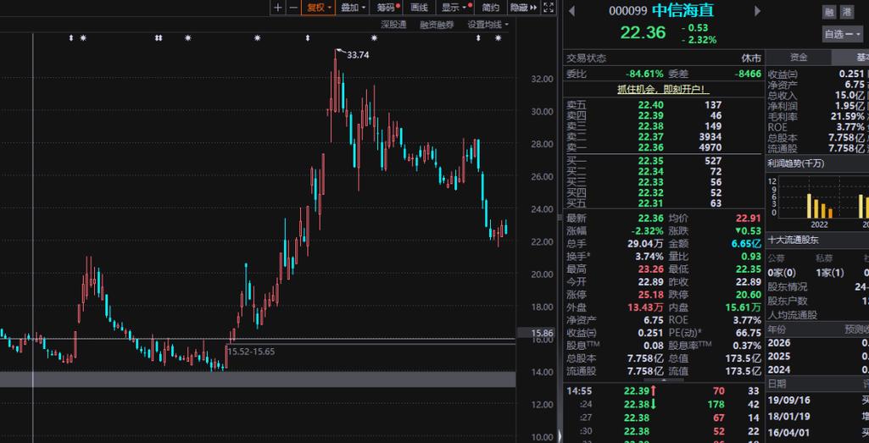Select the 16/04/01 rating date row
Viewport: 869px width, 443px height.
pos(818,432)
